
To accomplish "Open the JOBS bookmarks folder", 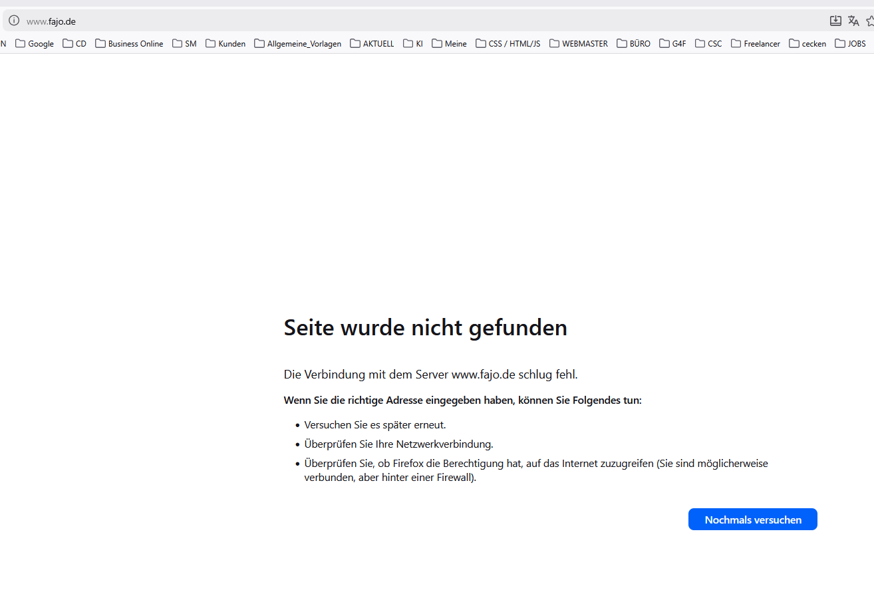I will point(851,44).
